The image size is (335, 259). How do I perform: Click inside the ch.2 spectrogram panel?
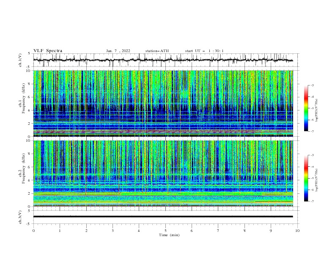click(x=163, y=174)
